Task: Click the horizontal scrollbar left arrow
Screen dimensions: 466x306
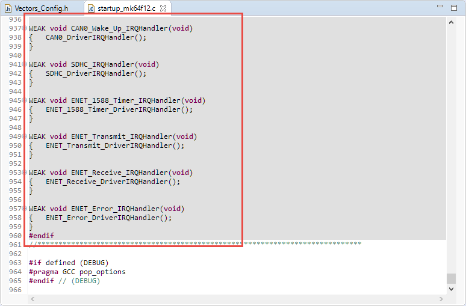Action: (x=33, y=299)
